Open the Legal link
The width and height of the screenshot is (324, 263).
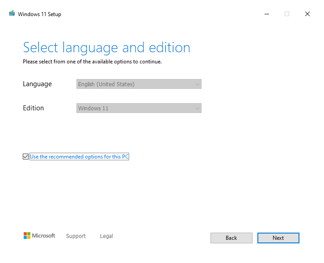106,236
